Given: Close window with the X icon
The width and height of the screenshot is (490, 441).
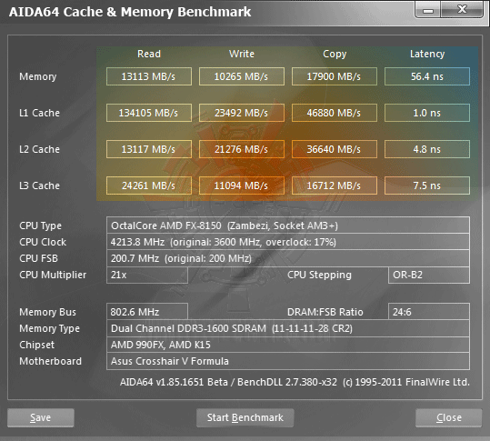Looking at the screenshot, I should (x=462, y=9).
